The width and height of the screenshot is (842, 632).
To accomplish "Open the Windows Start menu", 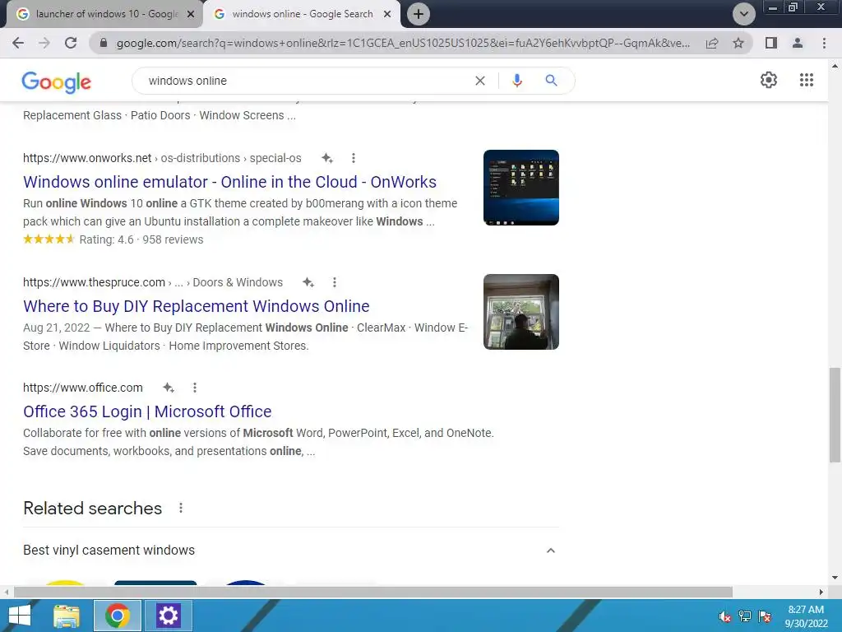I will [20, 616].
